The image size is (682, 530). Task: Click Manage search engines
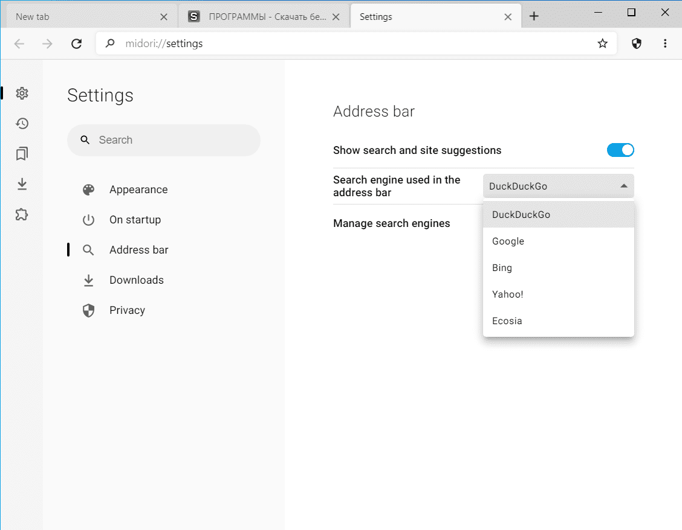(392, 223)
